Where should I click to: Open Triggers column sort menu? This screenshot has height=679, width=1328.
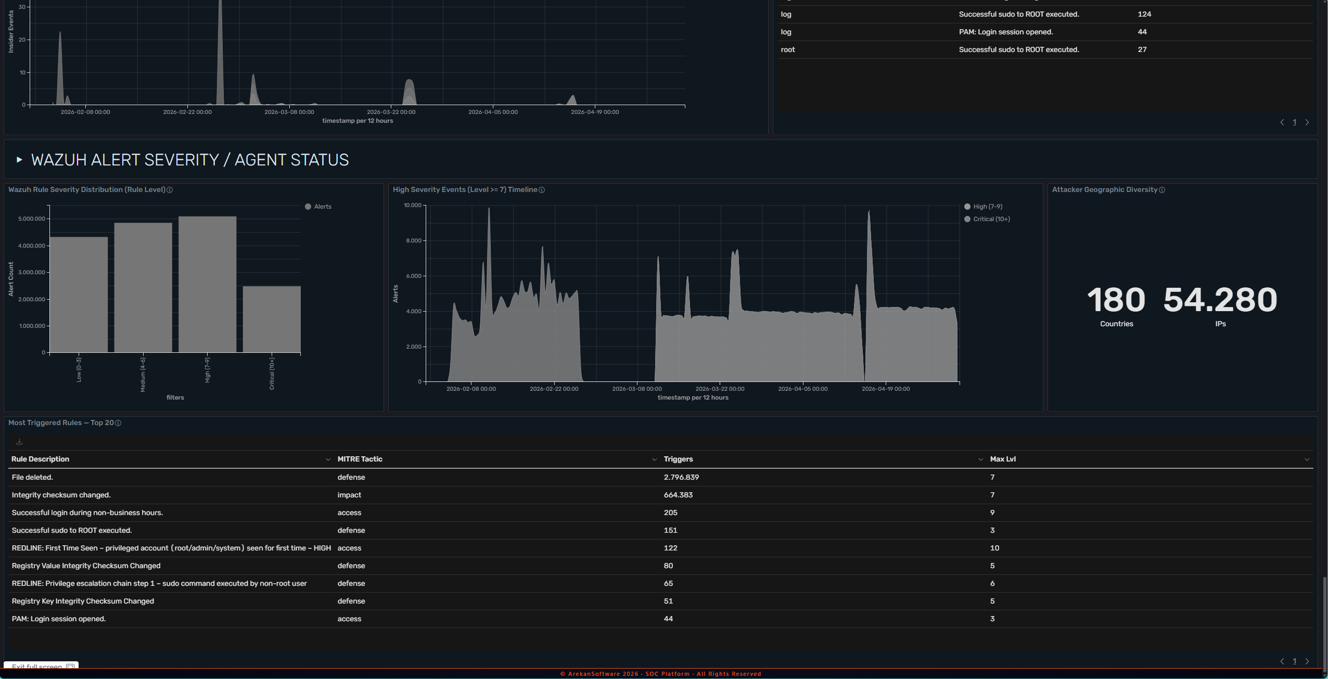pyautogui.click(x=980, y=459)
